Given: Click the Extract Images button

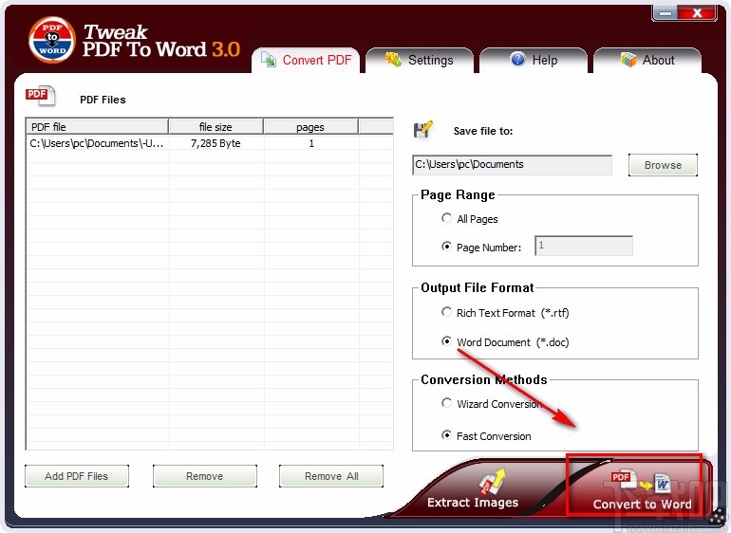Looking at the screenshot, I should (x=473, y=488).
